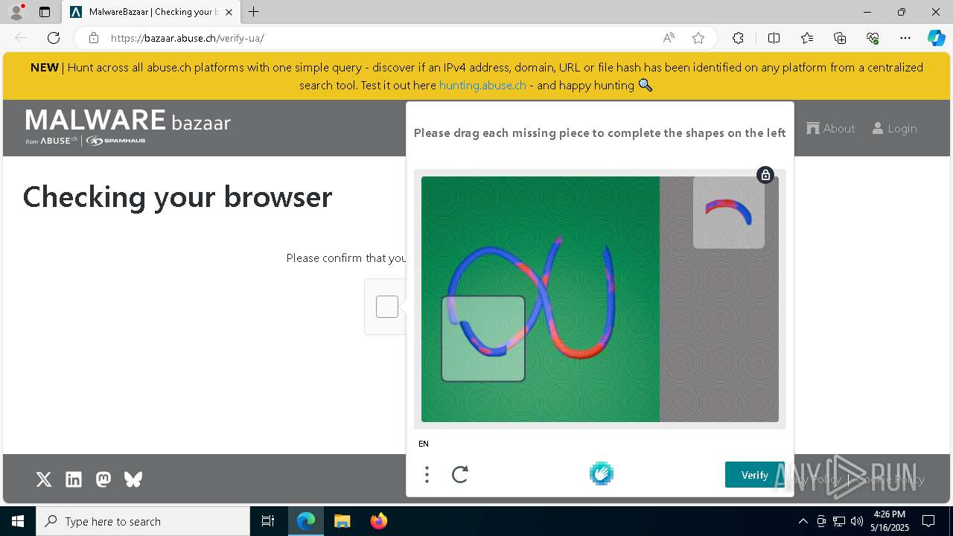
Task: Open a new browser tab
Action: click(254, 12)
